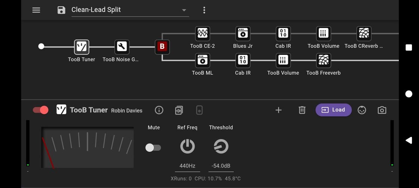
Task: Open the three-dot preset options menu
Action: pos(204,10)
